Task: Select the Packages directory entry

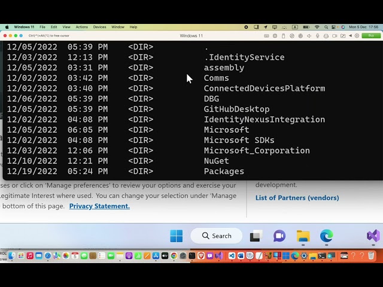Action: pyautogui.click(x=224, y=172)
